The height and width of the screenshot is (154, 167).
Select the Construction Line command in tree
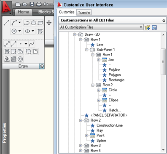(110, 125)
